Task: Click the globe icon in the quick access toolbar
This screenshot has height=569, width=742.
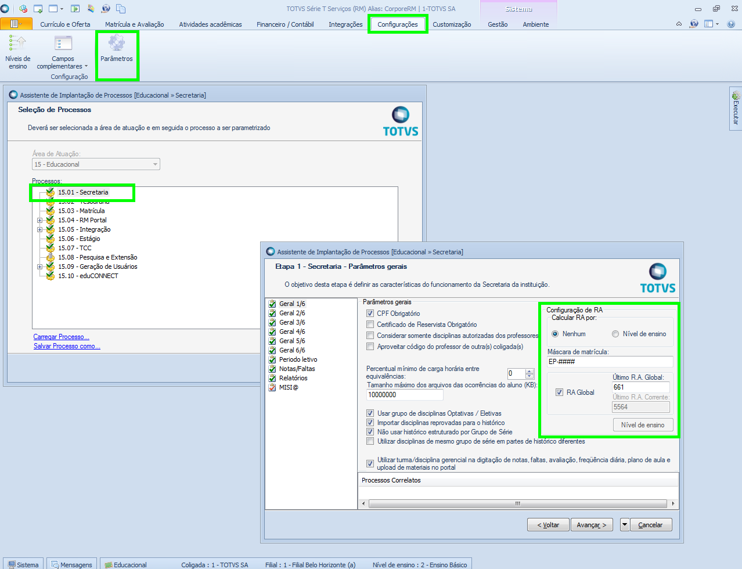Action: pyautogui.click(x=106, y=9)
